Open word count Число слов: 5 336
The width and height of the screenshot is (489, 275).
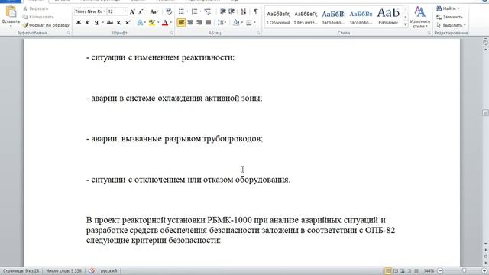coord(63,271)
